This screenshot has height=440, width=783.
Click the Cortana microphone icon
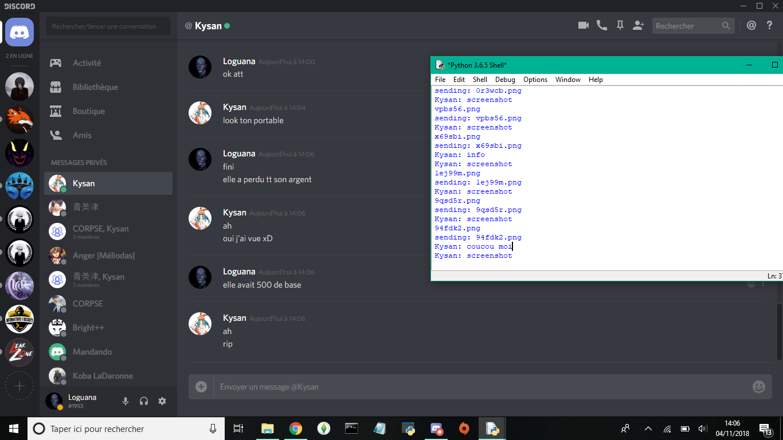(x=213, y=429)
